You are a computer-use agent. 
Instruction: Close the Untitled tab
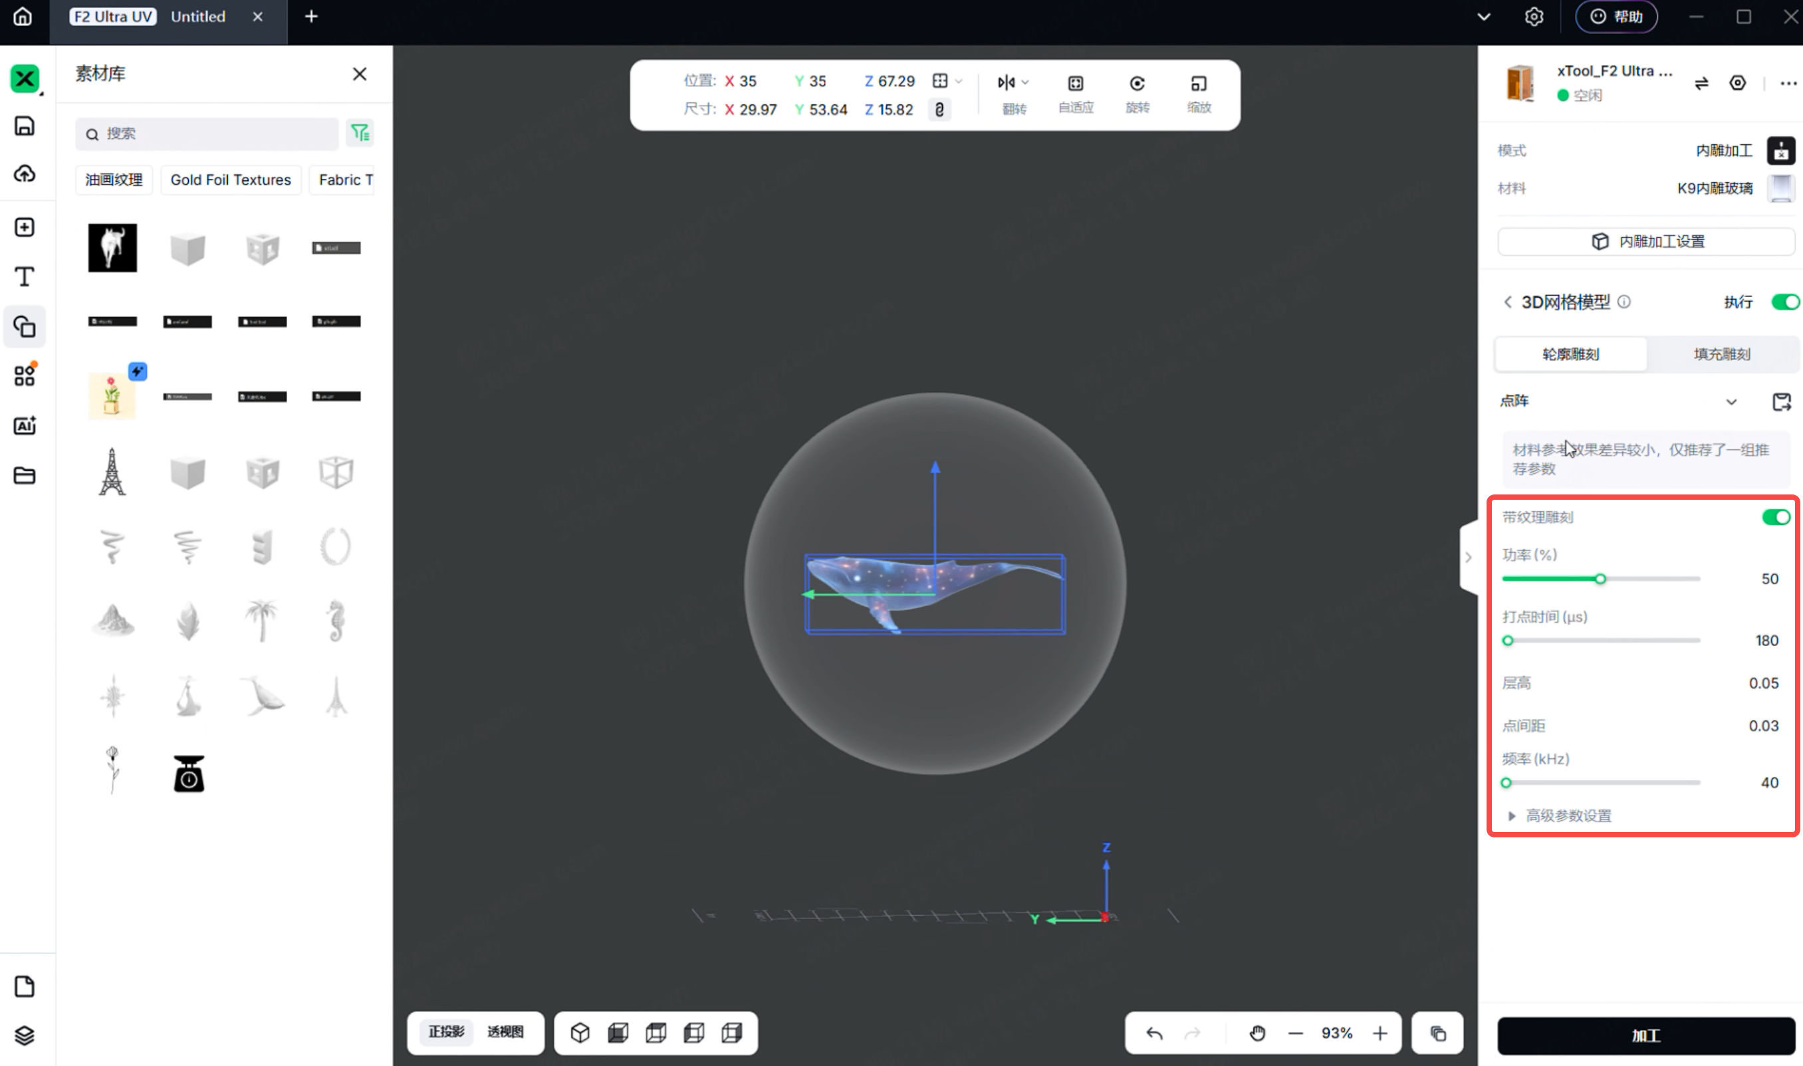coord(257,17)
